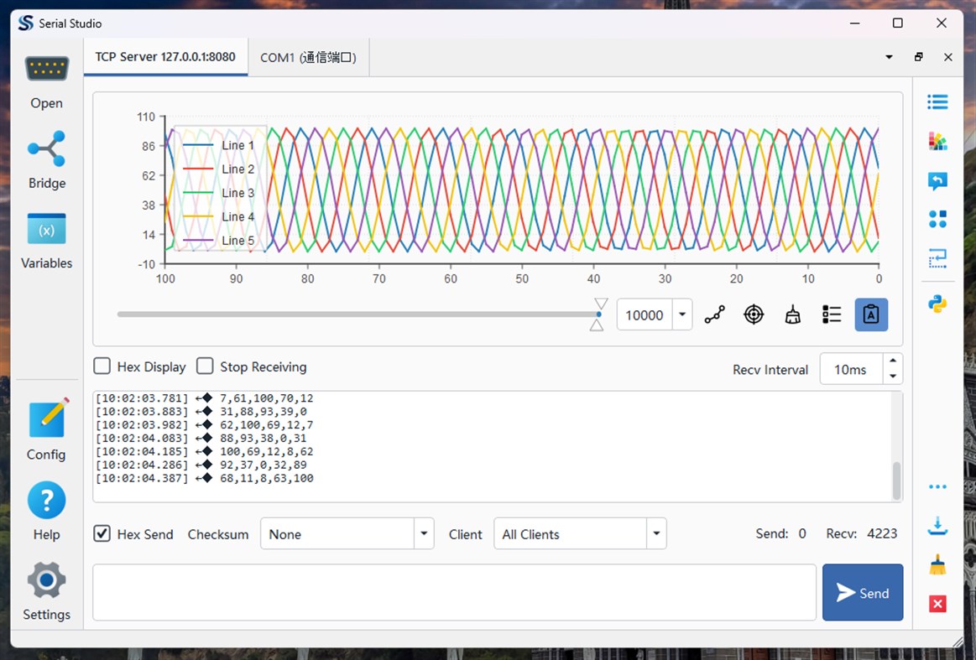Click the three-dots more icon in right sidebar
Screen dimensions: 976x660
point(937,487)
